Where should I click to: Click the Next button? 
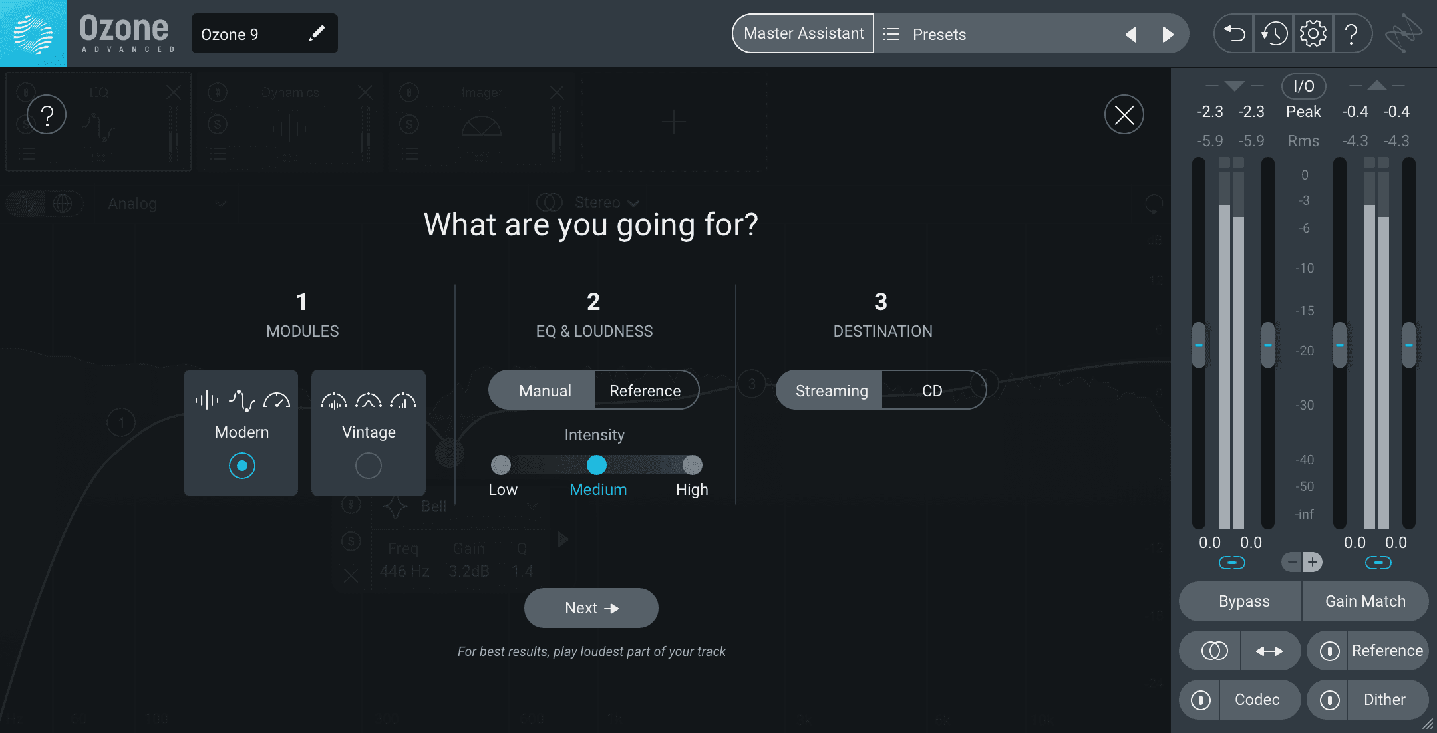click(591, 608)
